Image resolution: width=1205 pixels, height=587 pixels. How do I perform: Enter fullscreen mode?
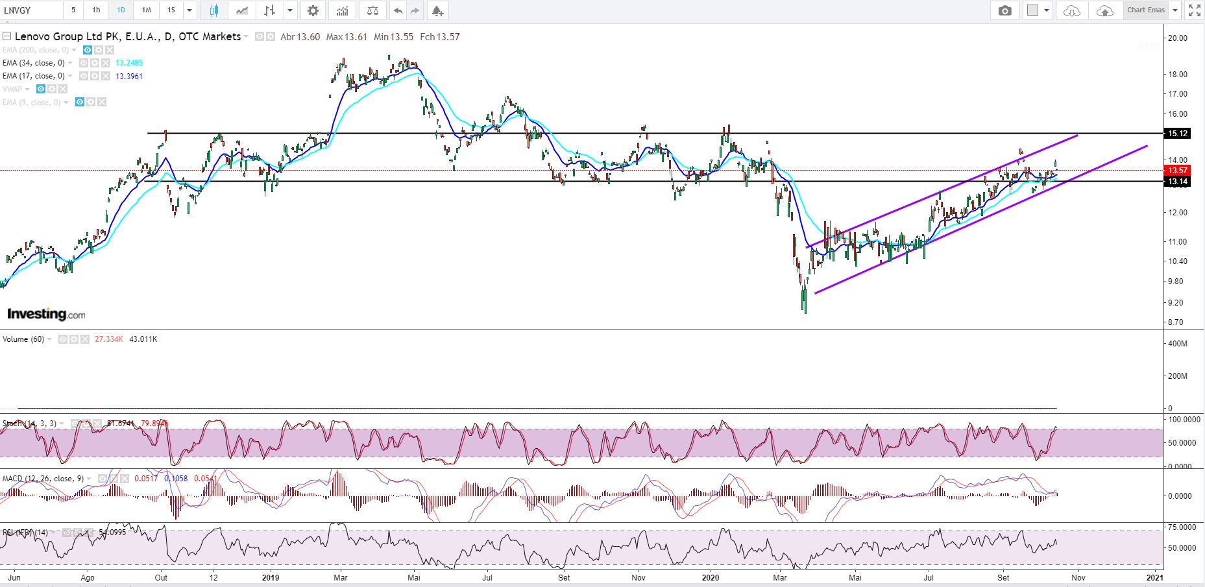[x=1194, y=10]
